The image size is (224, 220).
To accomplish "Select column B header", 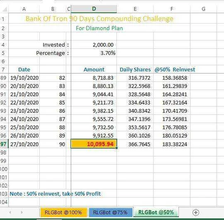I will point(53,9).
